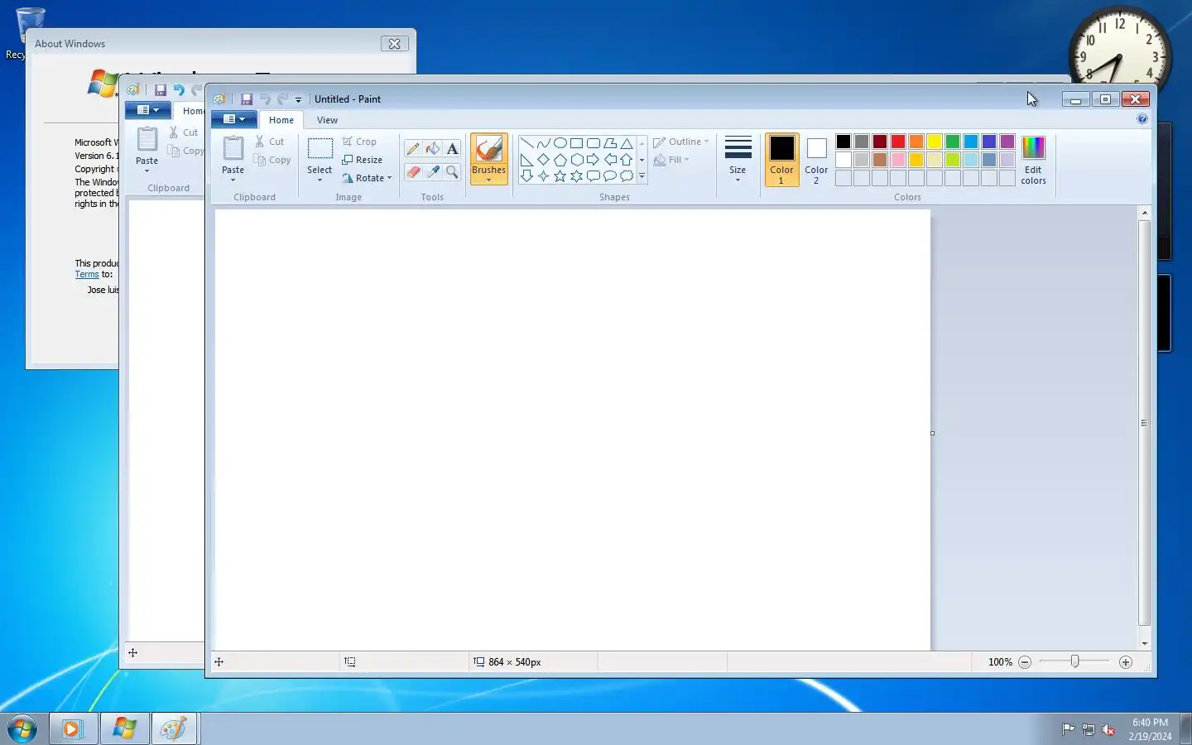Choose the Four-point star shape

click(543, 175)
